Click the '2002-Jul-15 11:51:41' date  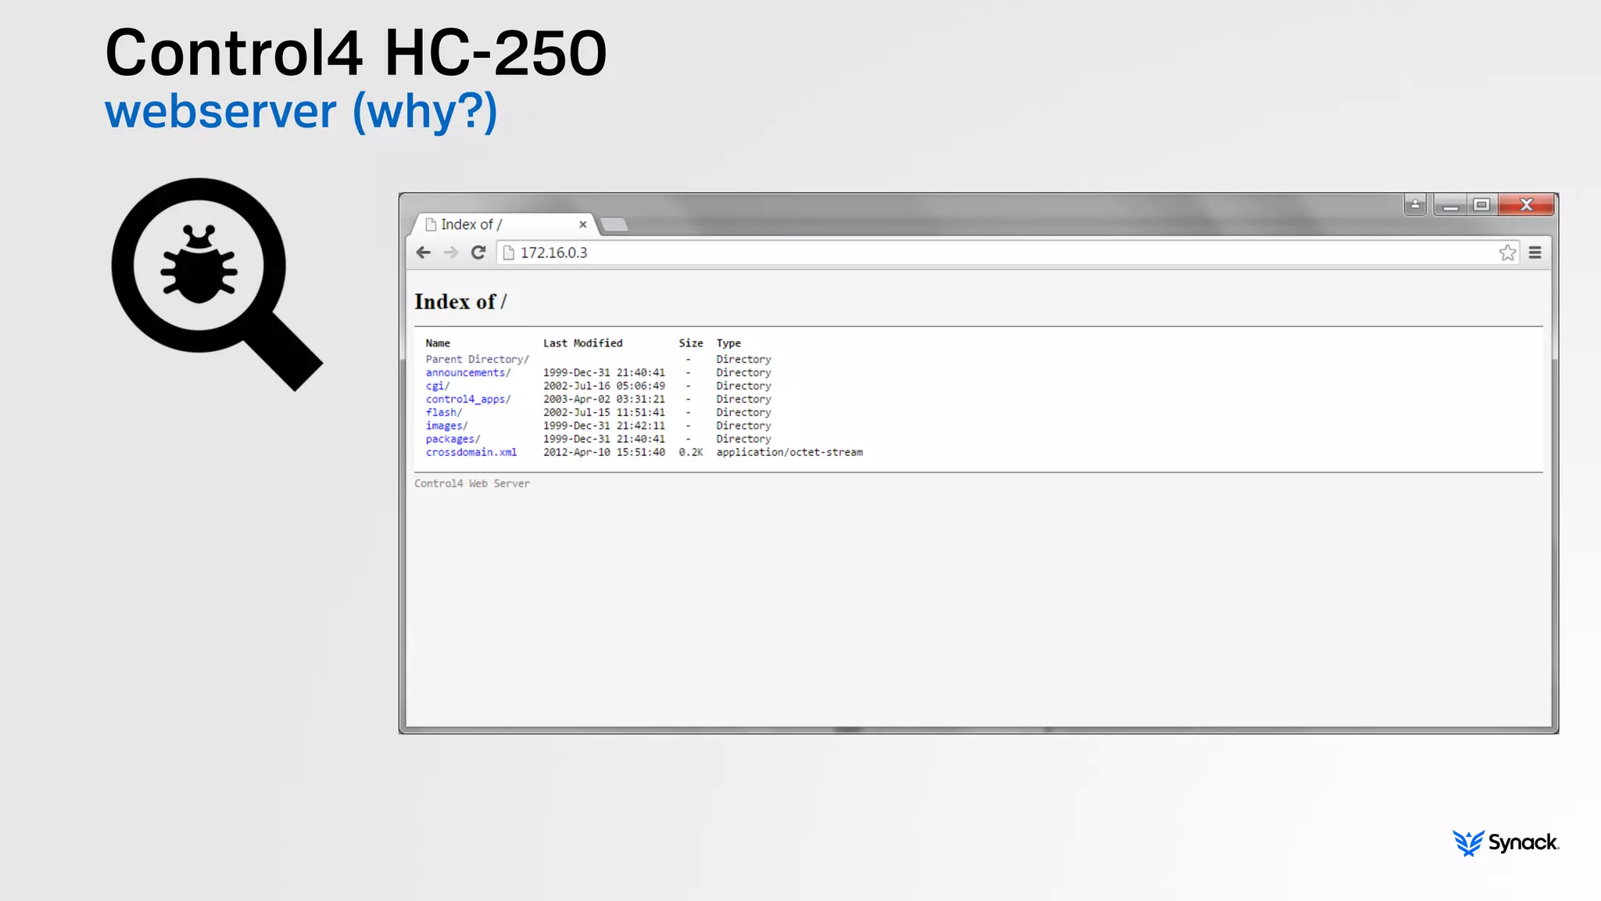coord(604,413)
